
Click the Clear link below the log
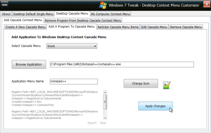[103, 123]
